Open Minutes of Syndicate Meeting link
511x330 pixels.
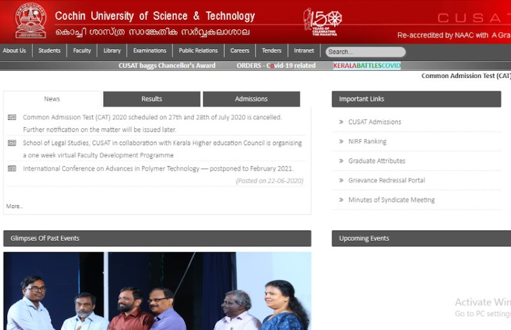point(391,200)
